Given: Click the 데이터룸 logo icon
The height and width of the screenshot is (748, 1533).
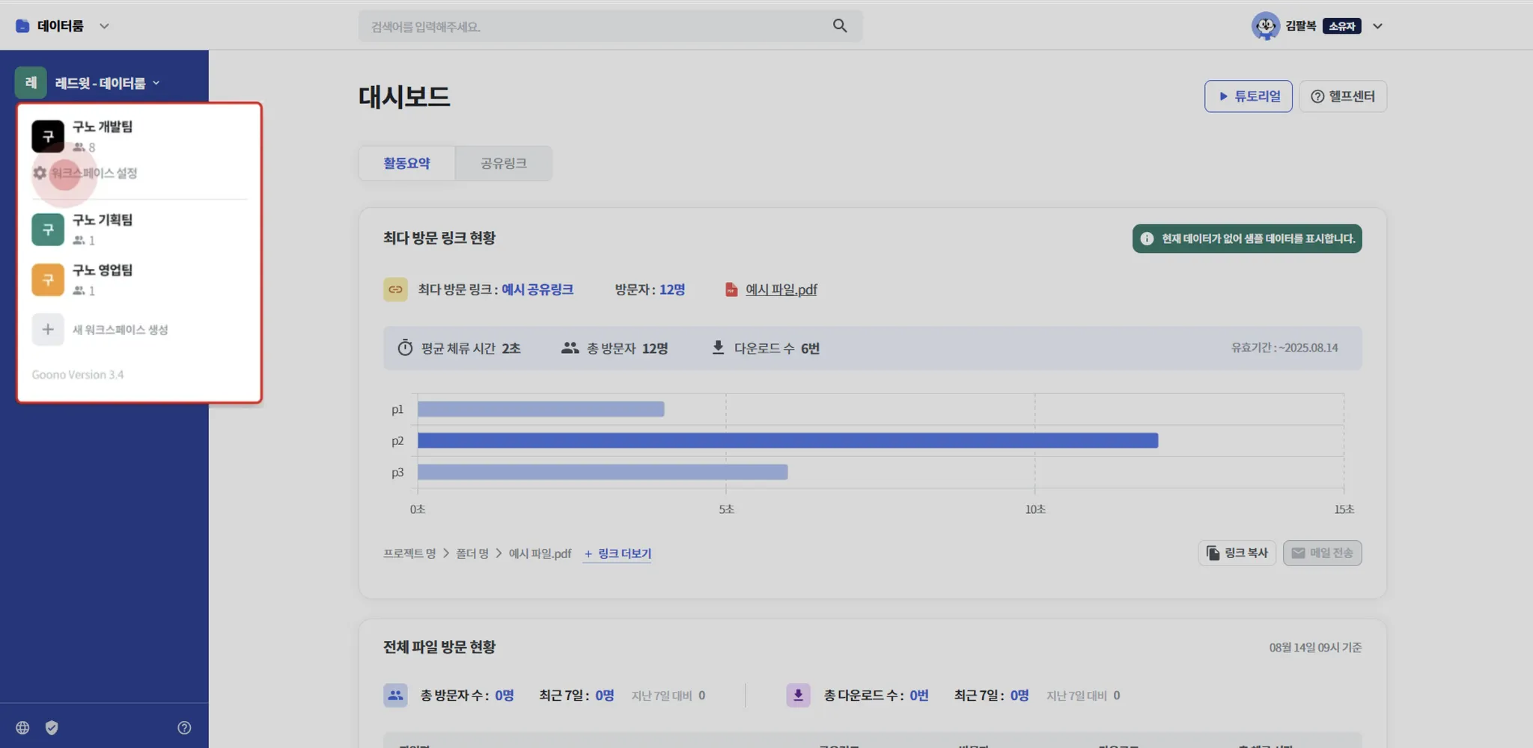Looking at the screenshot, I should pyautogui.click(x=22, y=26).
